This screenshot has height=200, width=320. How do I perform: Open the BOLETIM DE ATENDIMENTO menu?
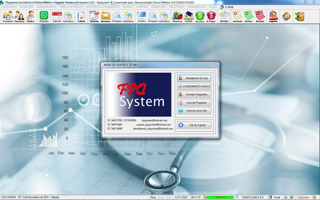103,7
